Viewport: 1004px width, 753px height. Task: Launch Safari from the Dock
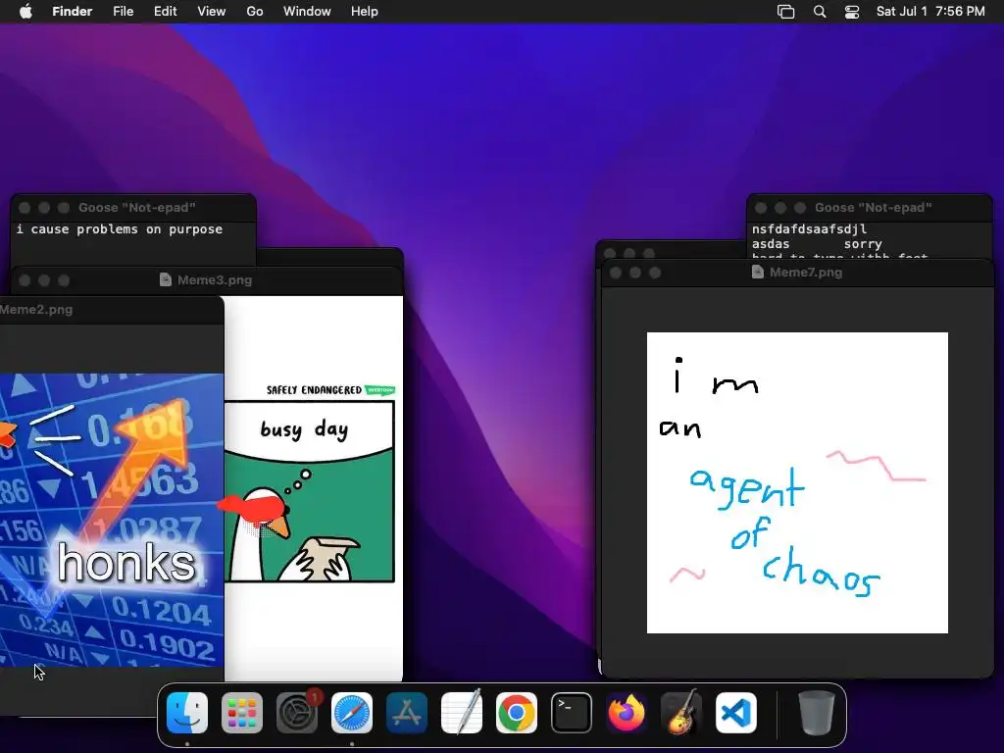[x=352, y=713]
